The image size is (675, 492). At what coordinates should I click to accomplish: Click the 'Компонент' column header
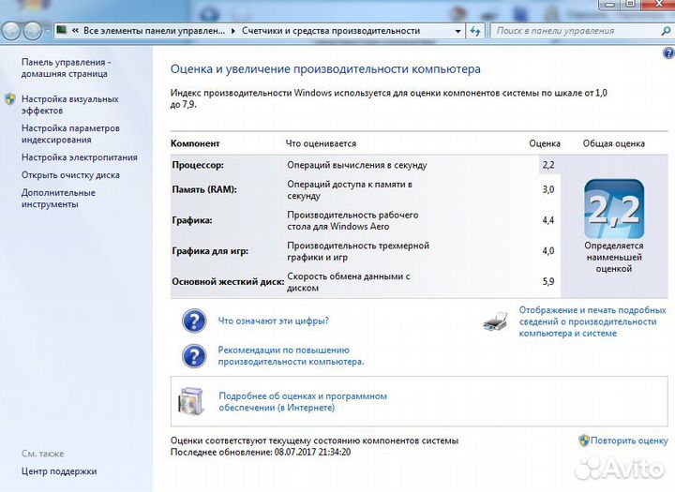pos(195,143)
